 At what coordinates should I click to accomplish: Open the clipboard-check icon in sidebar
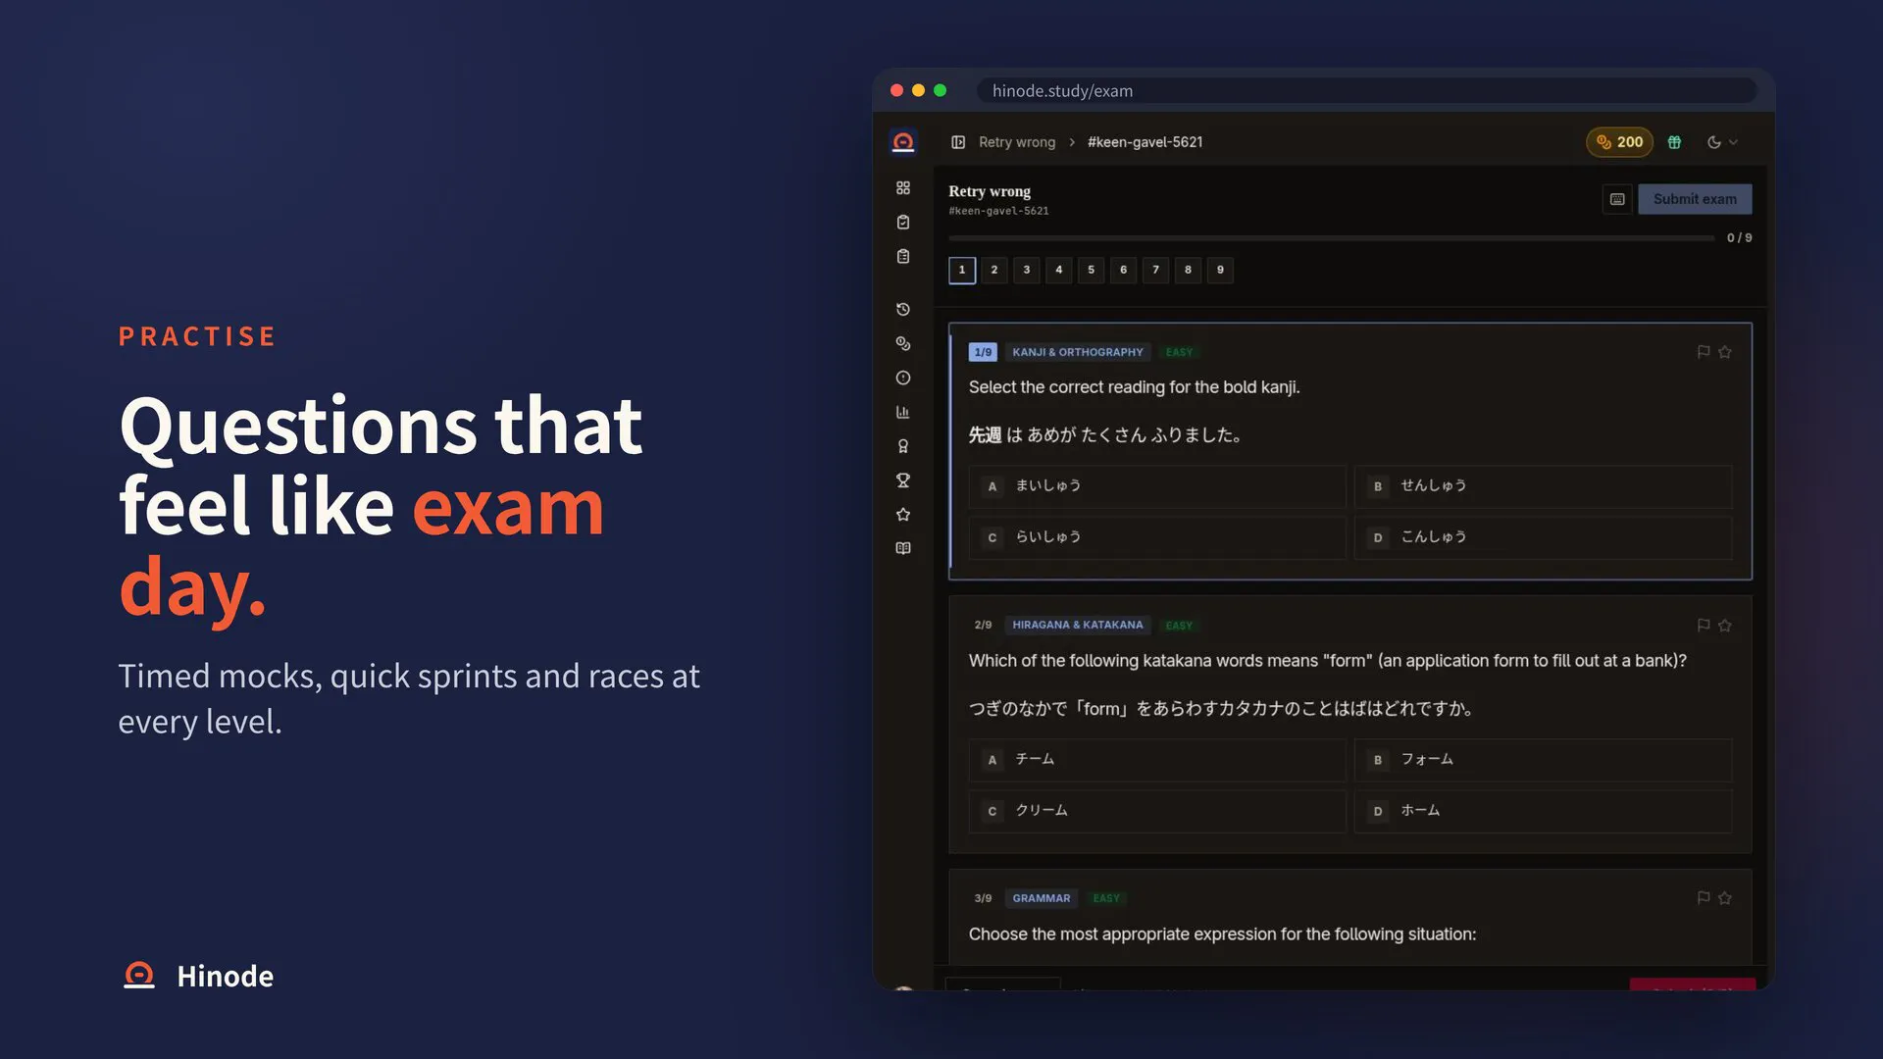click(903, 222)
